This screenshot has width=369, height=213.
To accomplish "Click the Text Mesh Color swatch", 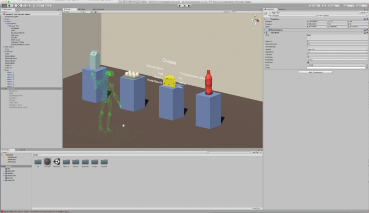I will coord(334,68).
